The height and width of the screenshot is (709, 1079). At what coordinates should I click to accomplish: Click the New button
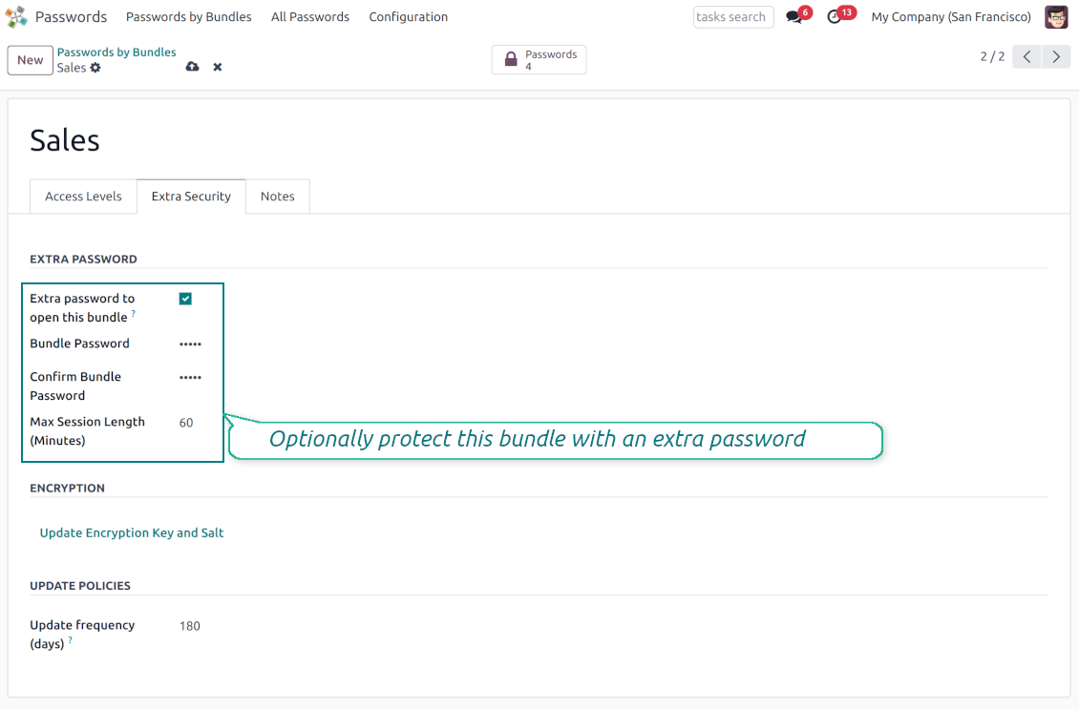(31, 60)
